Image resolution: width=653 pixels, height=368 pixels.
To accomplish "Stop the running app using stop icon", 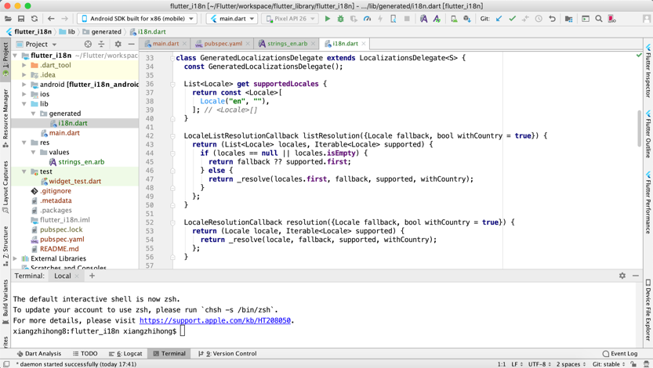I will (x=407, y=19).
